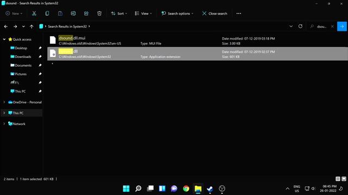Open Desktop in Quick access
Viewport: 348px width, 195px height.
pos(21,48)
